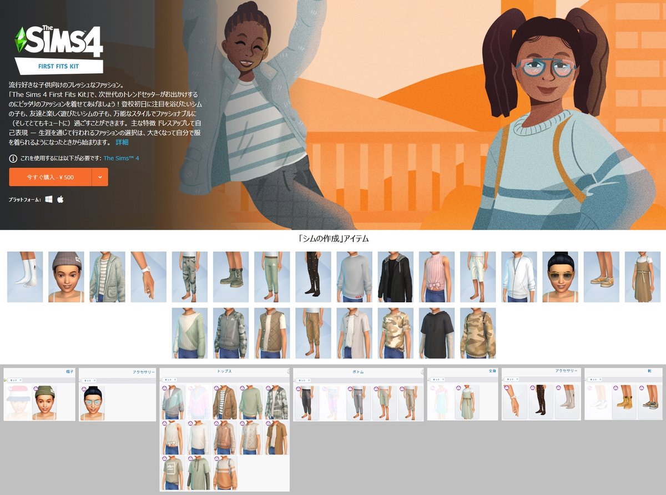Open the camo sweatshirt store thumbnail

(478, 333)
